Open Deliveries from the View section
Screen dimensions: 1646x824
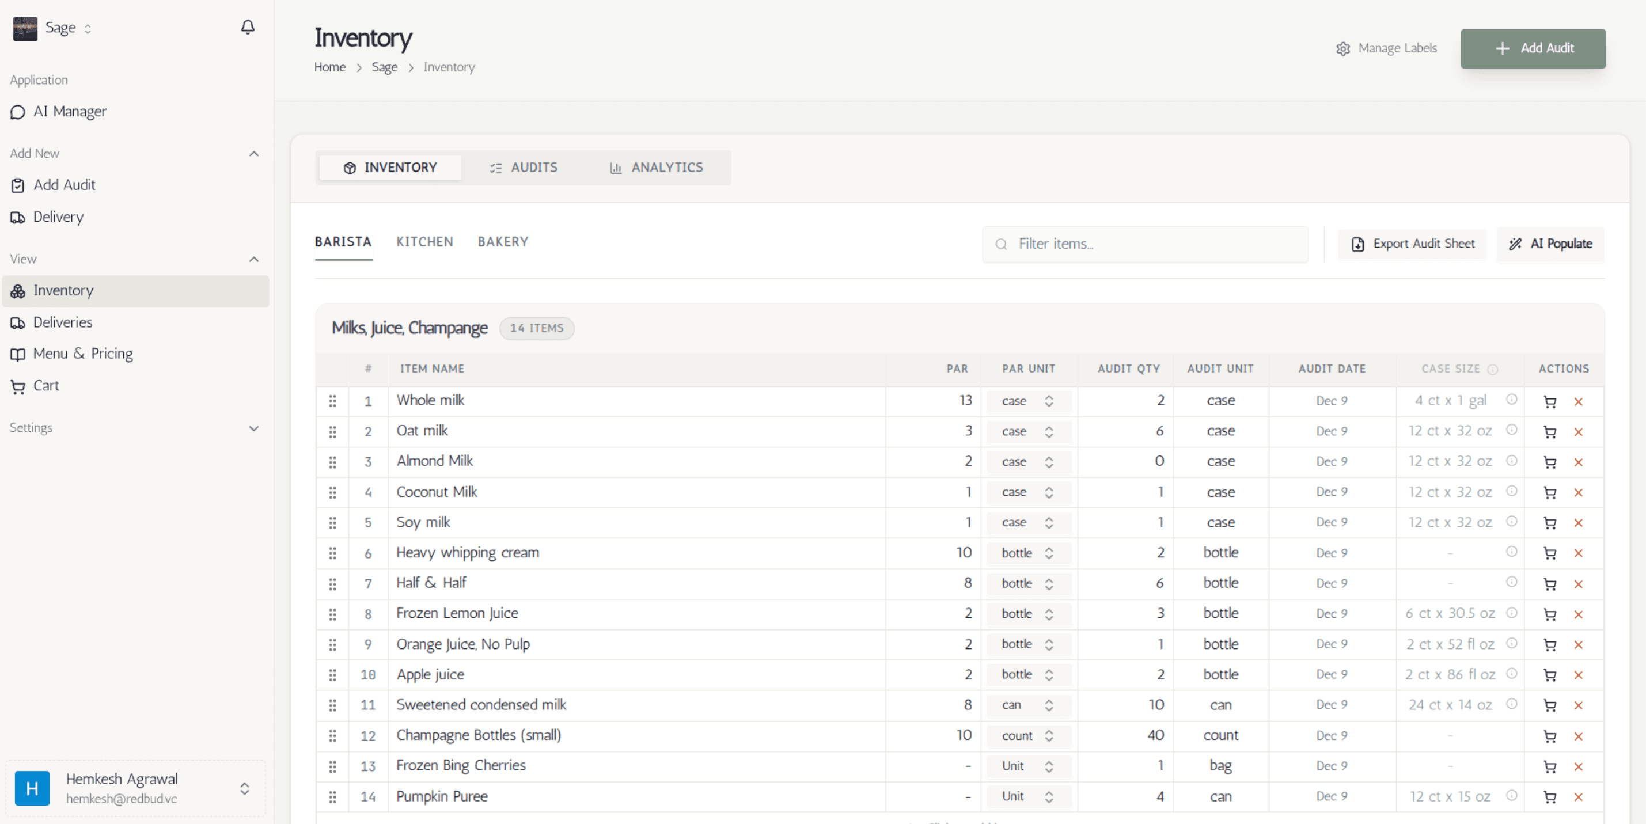point(63,322)
